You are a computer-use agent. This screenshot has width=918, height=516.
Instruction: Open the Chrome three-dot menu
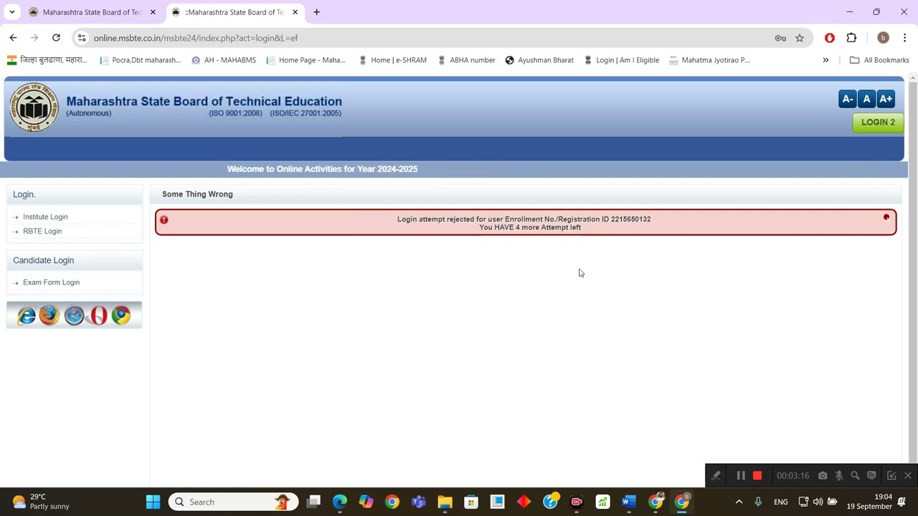(904, 38)
